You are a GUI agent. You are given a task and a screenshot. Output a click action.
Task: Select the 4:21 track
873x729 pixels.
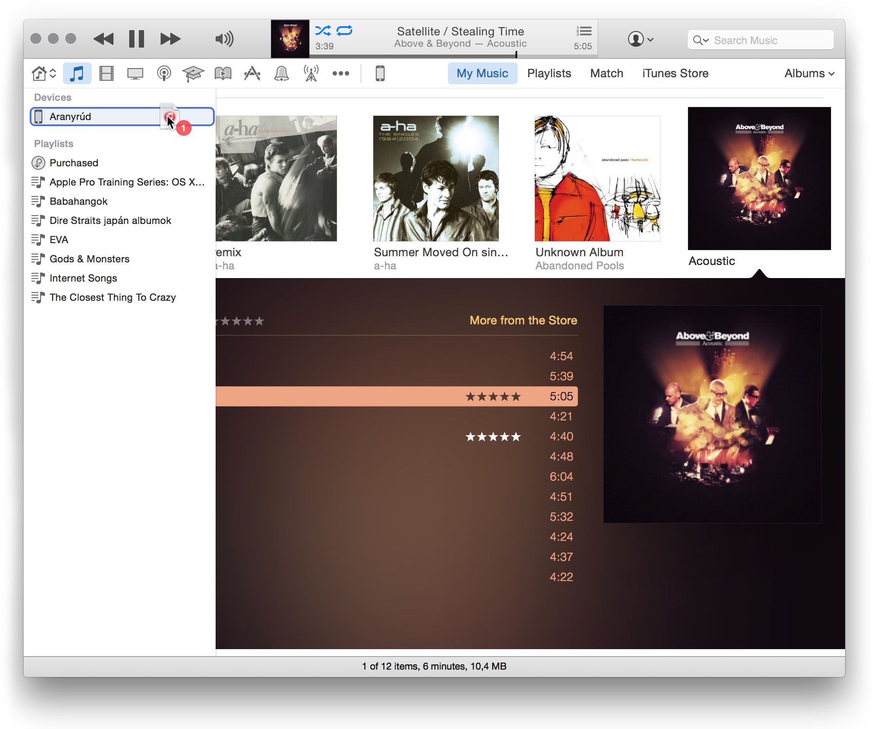[x=397, y=416]
